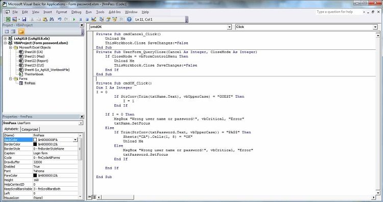383x202 pixels.
Task: Click the Paste clipboard icon
Action: 45,19
